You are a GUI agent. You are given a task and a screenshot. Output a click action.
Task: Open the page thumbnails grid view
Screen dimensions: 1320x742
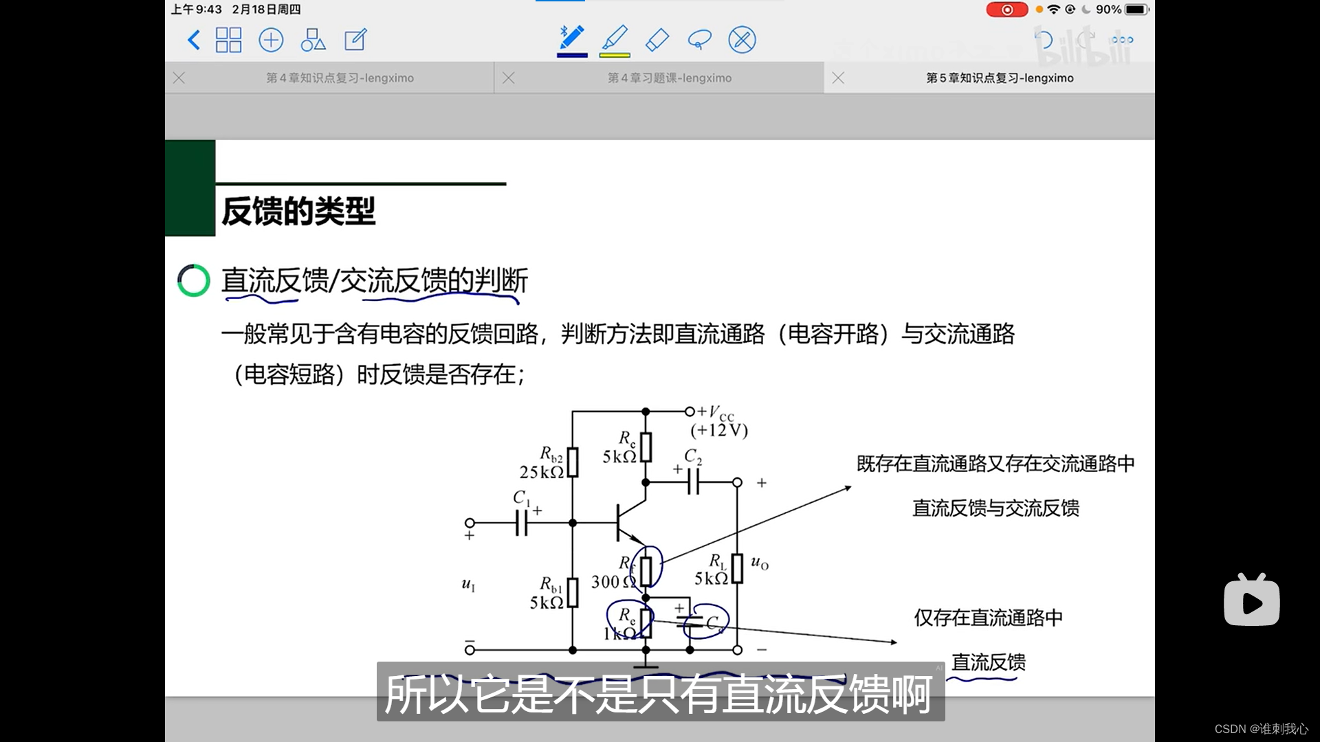[228, 40]
